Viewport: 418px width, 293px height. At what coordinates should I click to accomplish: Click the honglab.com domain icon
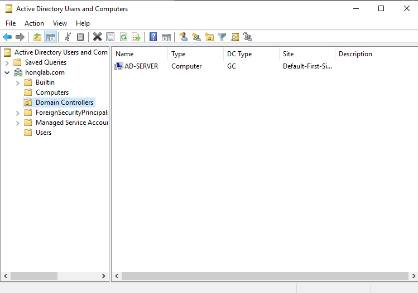(18, 72)
